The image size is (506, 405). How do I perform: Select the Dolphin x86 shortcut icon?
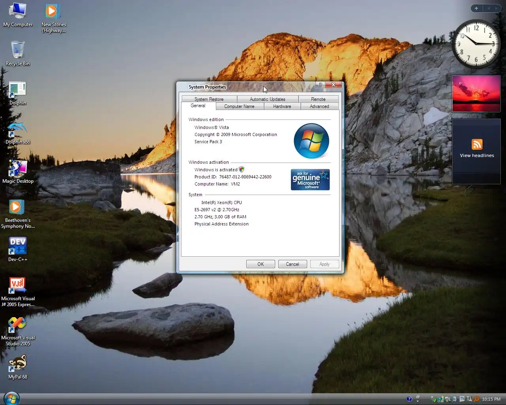click(x=18, y=132)
